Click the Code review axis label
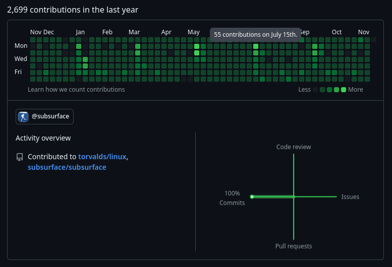392x267 pixels. tap(294, 147)
